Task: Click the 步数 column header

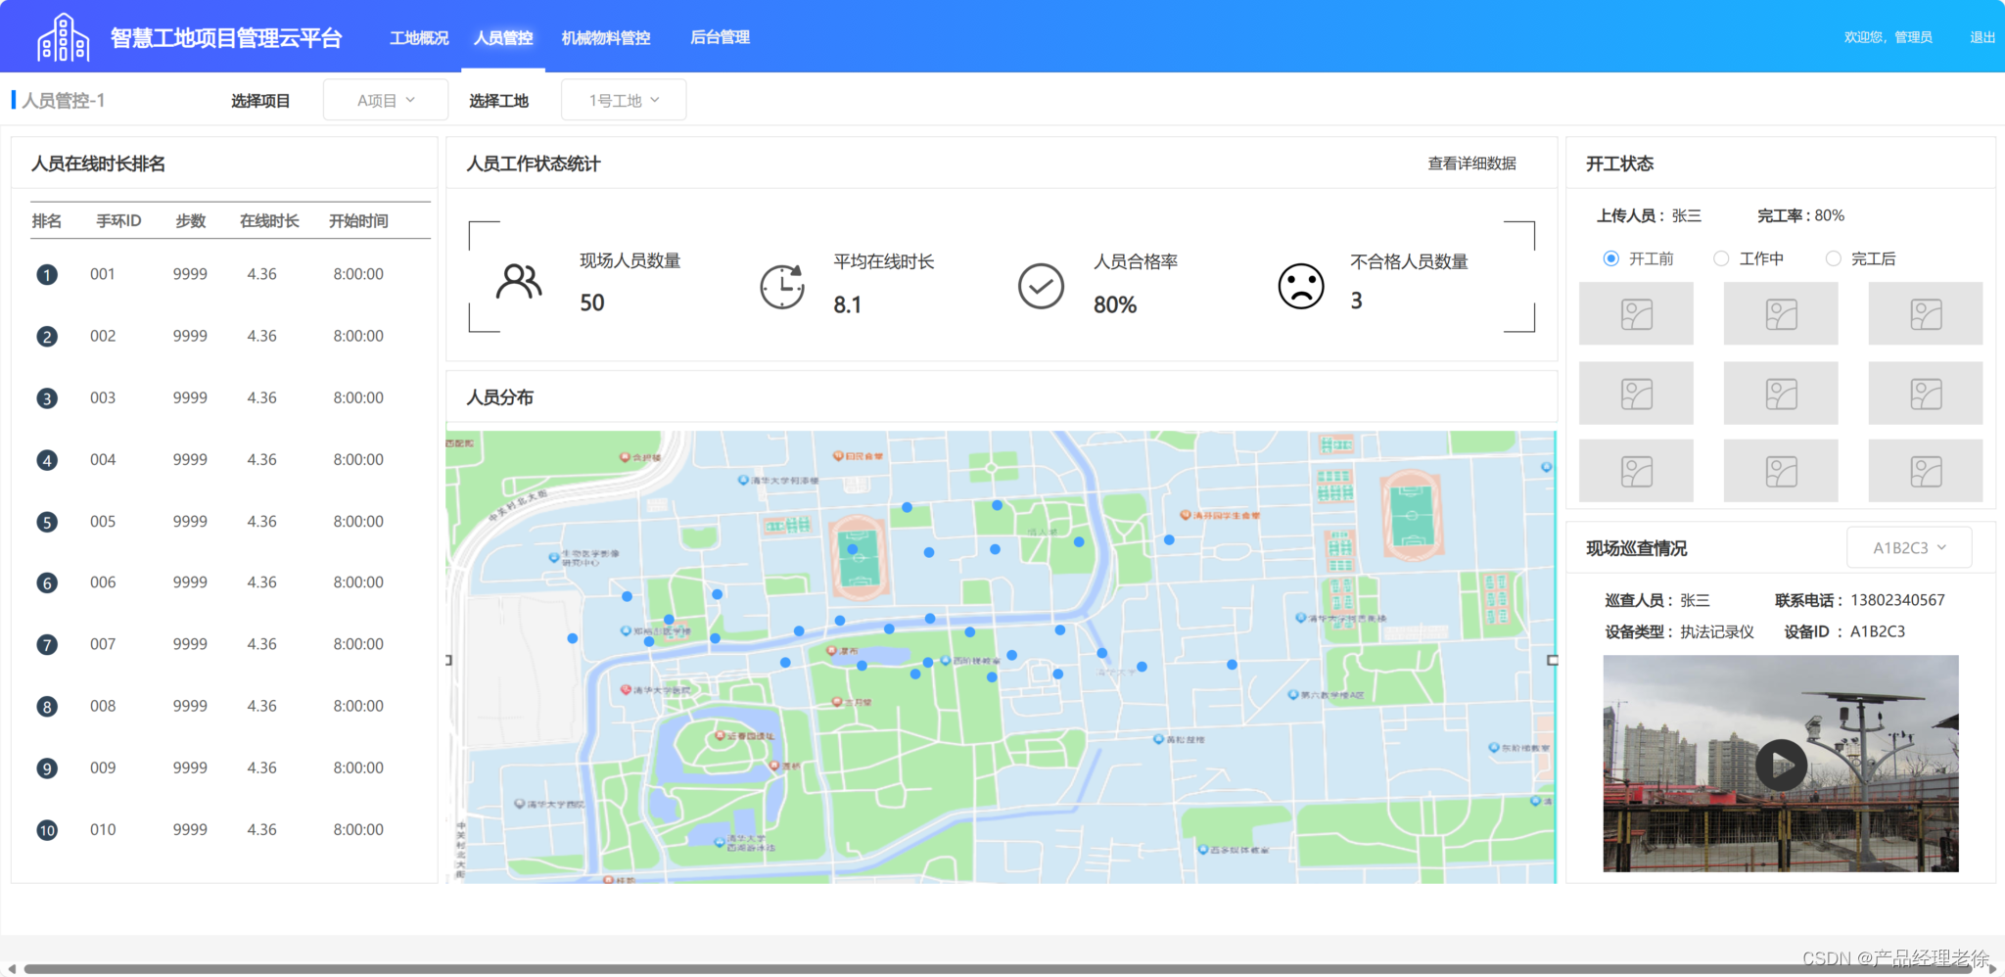Action: click(x=190, y=221)
